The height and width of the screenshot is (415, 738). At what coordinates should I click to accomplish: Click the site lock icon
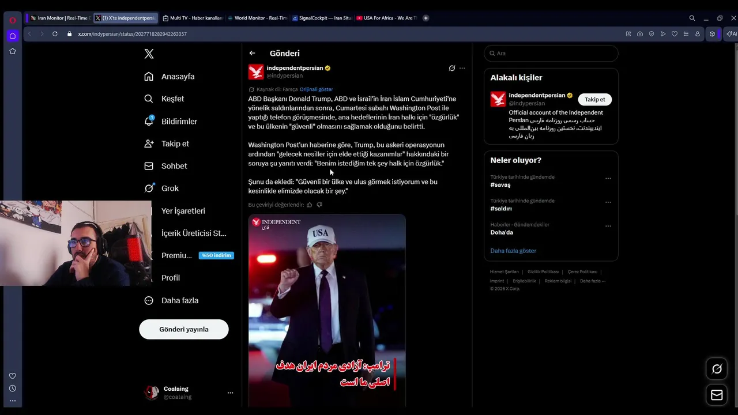70,34
